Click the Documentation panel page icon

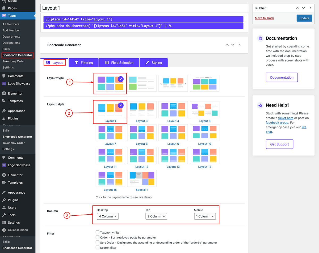tap(260, 38)
